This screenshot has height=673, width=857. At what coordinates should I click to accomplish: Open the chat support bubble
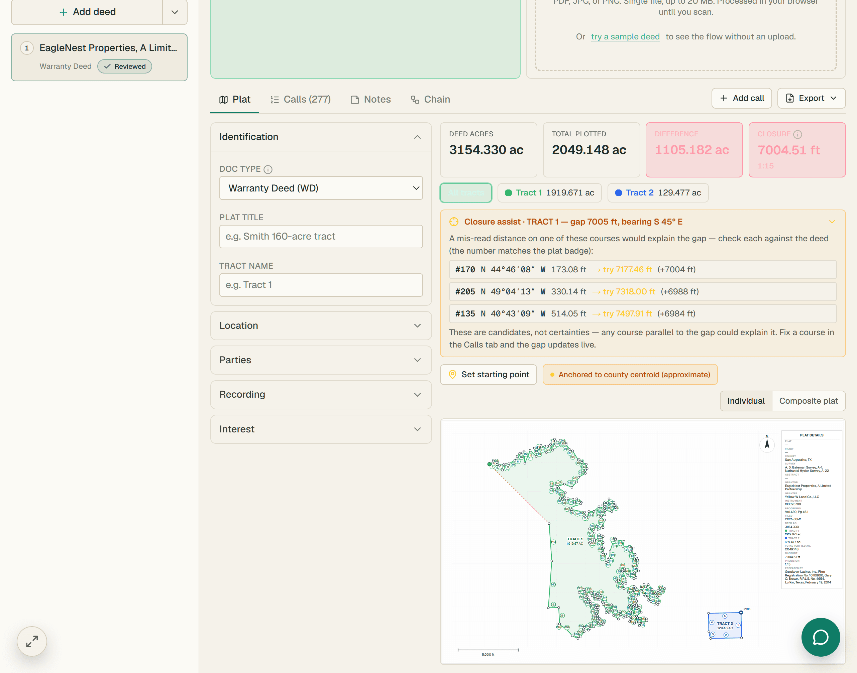tap(820, 637)
